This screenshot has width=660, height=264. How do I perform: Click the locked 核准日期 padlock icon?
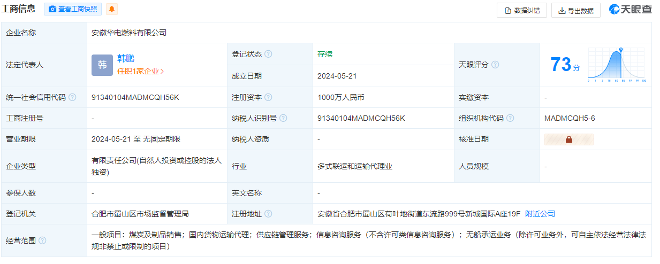click(x=568, y=139)
